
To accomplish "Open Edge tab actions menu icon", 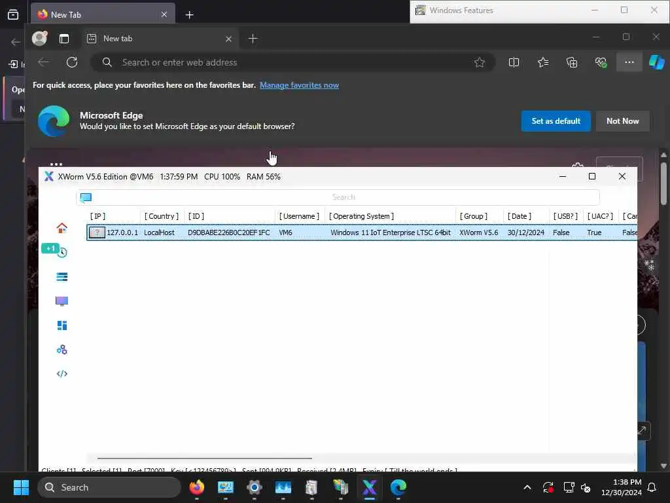I will point(64,39).
